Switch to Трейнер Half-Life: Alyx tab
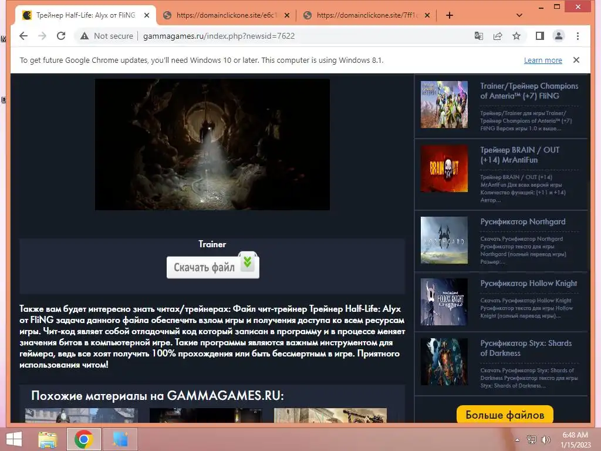The width and height of the screenshot is (601, 451). [x=86, y=15]
